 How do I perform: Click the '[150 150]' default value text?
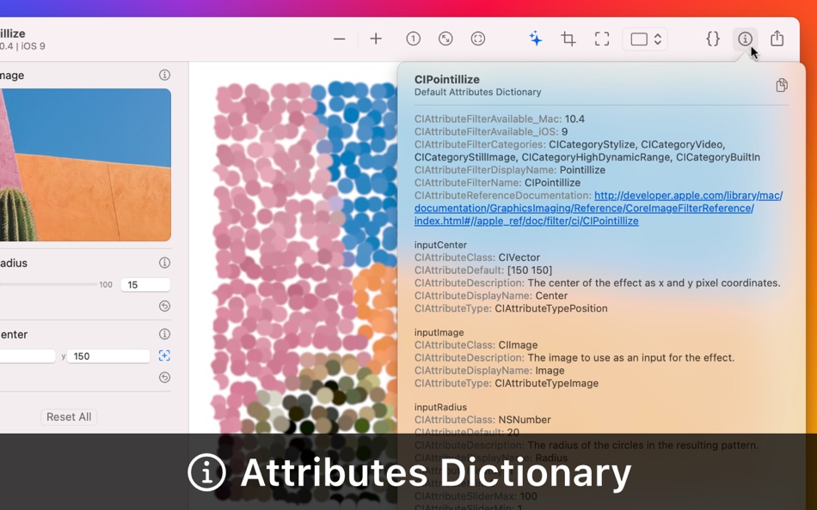pos(530,270)
